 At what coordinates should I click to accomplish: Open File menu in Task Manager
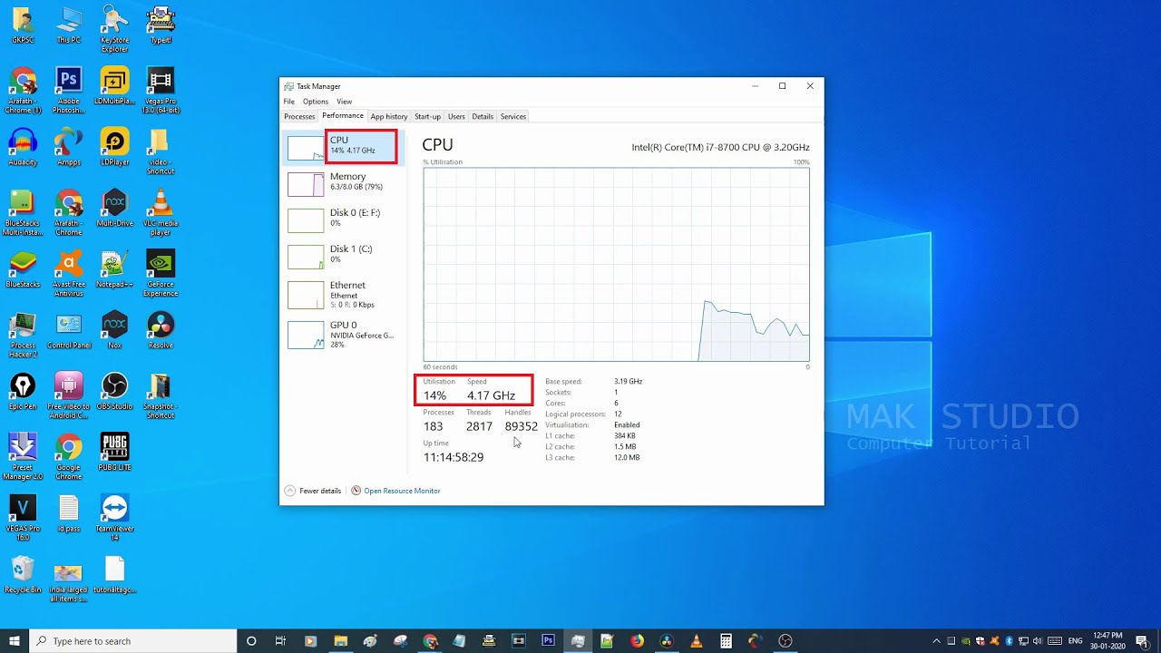(288, 102)
